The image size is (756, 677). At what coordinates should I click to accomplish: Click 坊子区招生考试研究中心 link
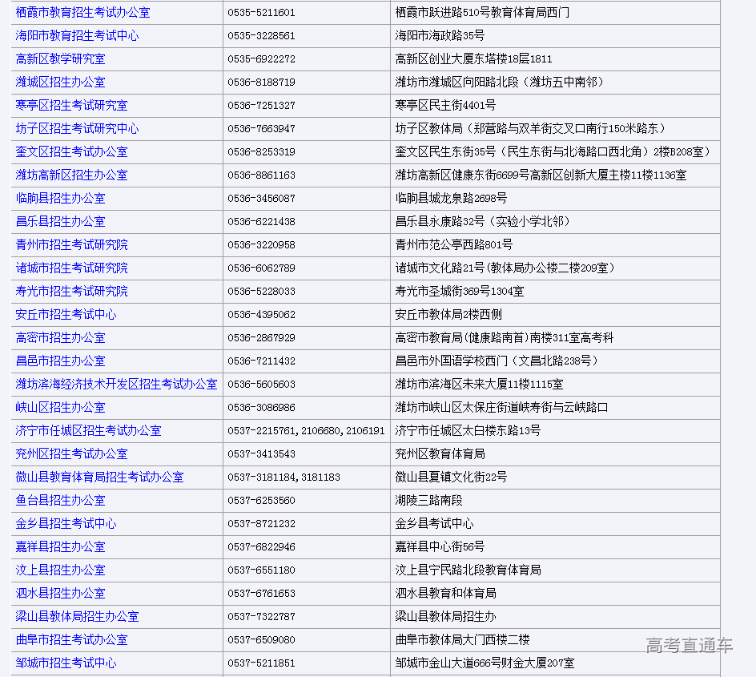(77, 129)
